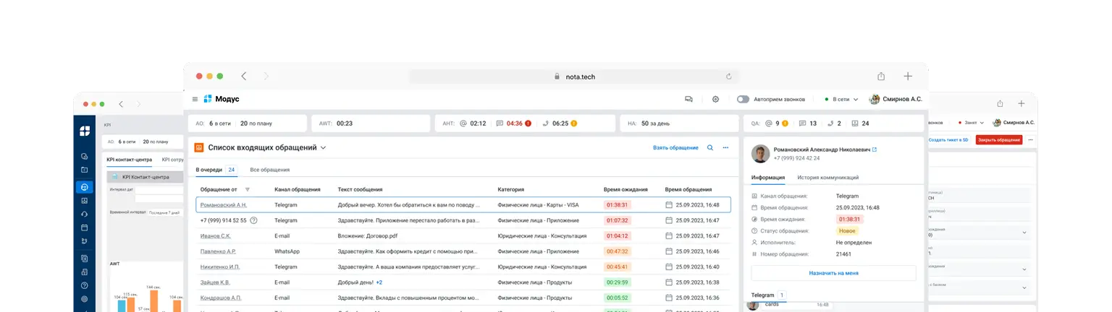Switch to the В очереди tab
The width and height of the screenshot is (1112, 312).
point(216,170)
